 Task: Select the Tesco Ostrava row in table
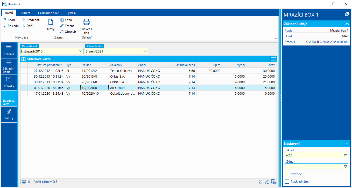[x=121, y=71]
